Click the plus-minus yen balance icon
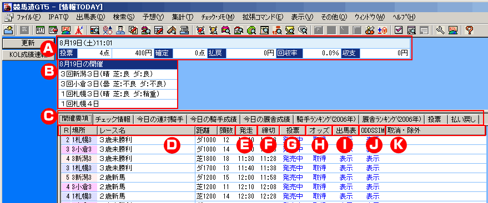488x203 pixels. coord(382,30)
